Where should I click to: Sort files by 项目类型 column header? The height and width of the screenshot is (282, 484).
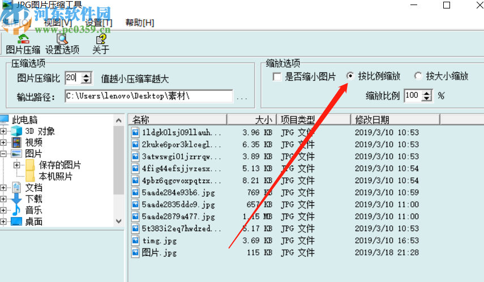(x=314, y=119)
